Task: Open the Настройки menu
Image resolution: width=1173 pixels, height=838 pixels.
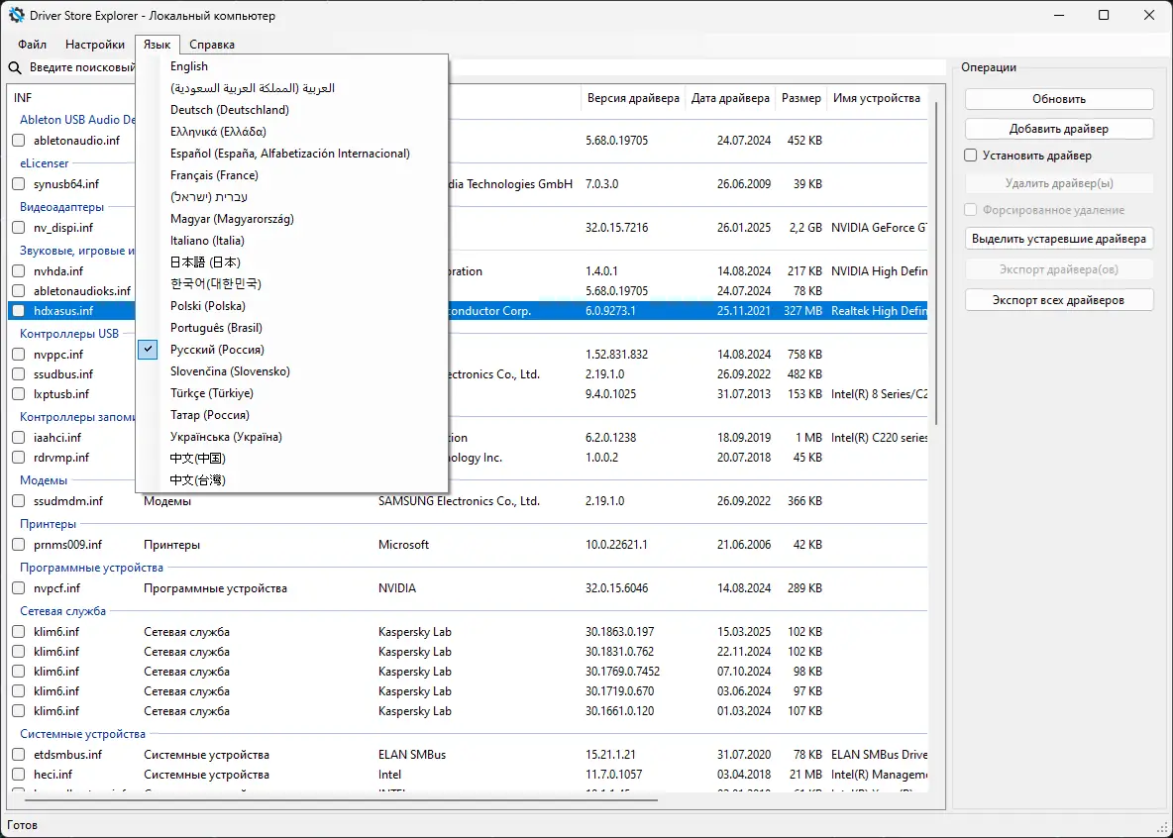Action: tap(94, 44)
